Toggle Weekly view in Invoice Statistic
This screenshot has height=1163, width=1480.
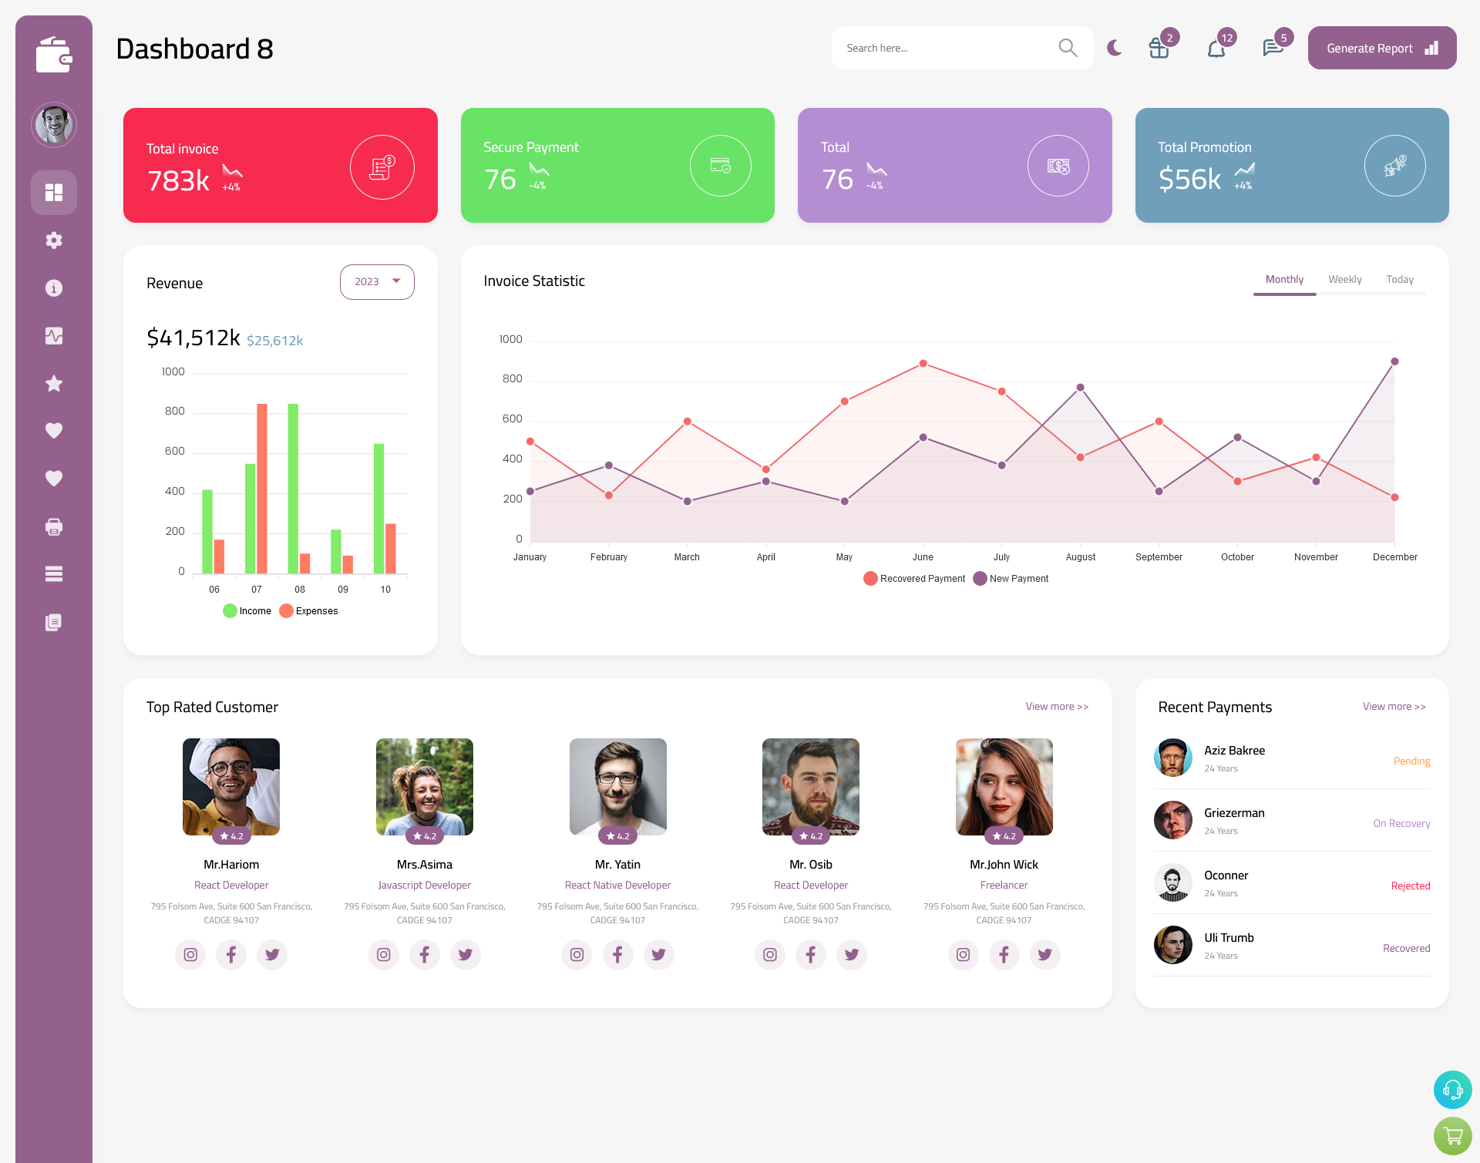(1344, 279)
